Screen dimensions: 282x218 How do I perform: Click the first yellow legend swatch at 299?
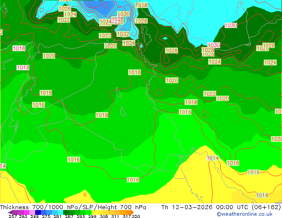[94, 212]
